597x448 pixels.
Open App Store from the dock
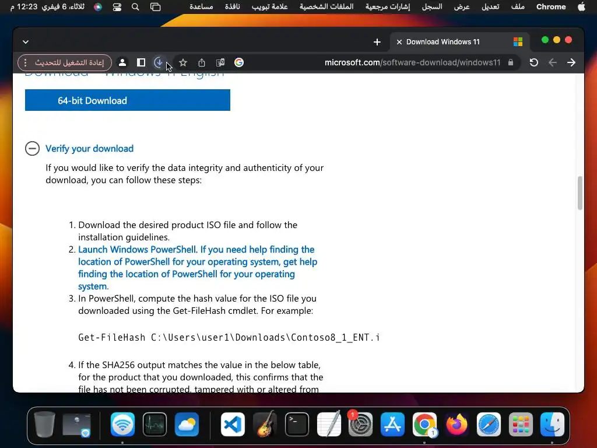point(392,424)
